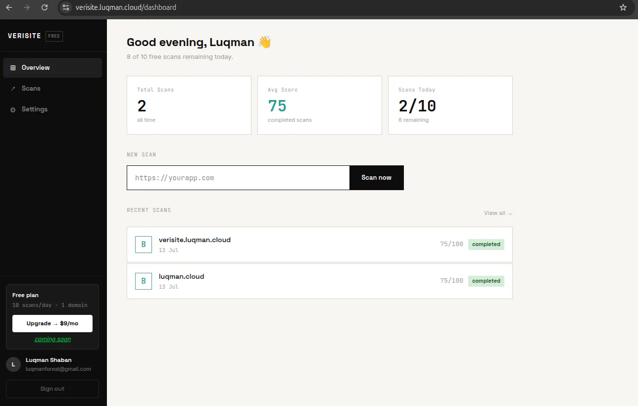Click the average score value 75
638x406 pixels.
point(277,106)
